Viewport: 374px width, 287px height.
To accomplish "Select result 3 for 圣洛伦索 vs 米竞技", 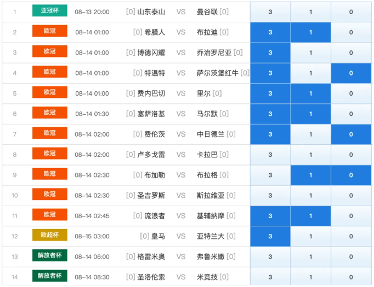I will click(x=270, y=277).
